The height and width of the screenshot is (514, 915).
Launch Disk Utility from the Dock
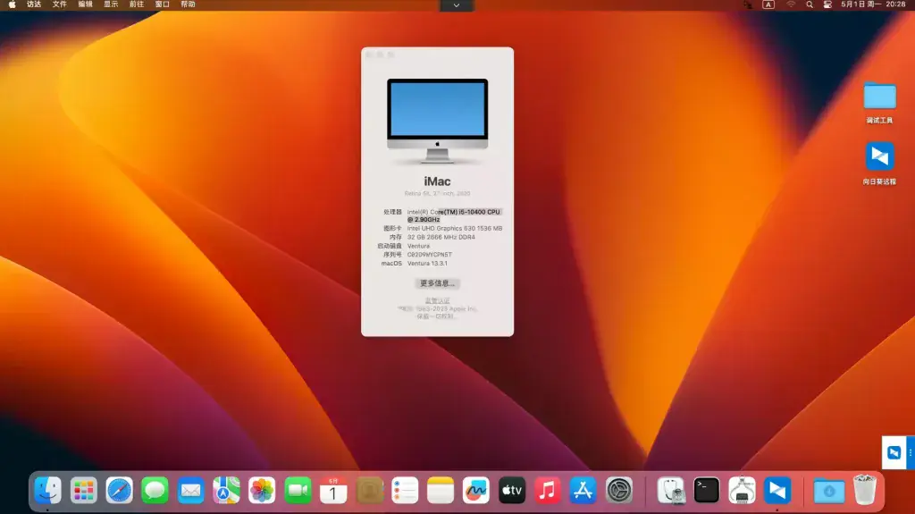(x=670, y=490)
